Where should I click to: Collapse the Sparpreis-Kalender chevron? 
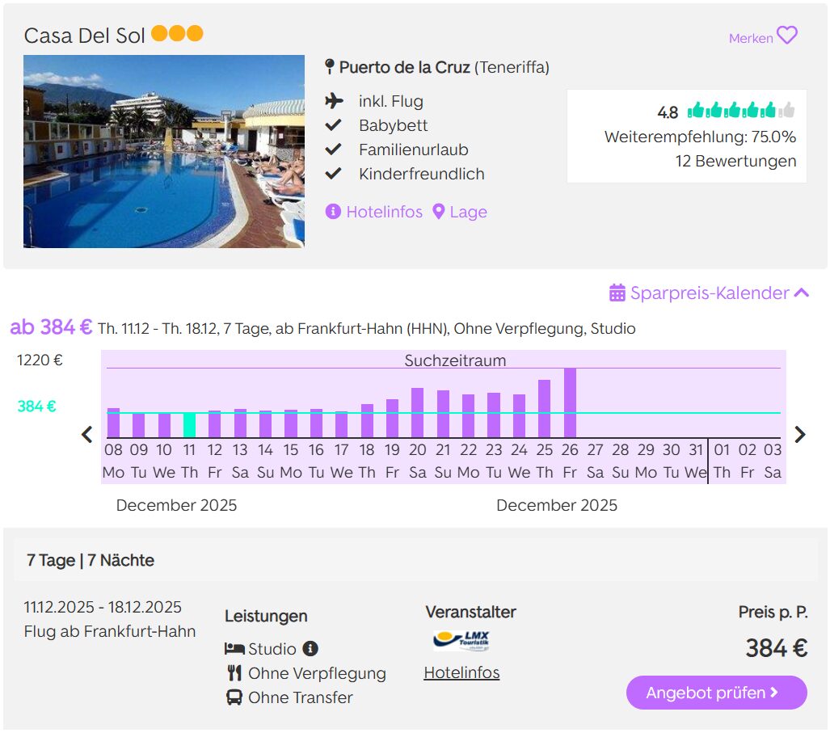pos(801,293)
